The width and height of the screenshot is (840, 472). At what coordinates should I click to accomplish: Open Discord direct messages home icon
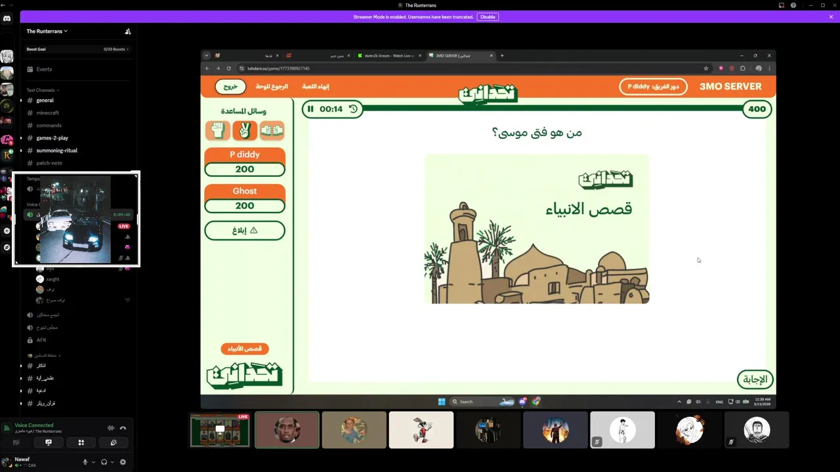[7, 18]
